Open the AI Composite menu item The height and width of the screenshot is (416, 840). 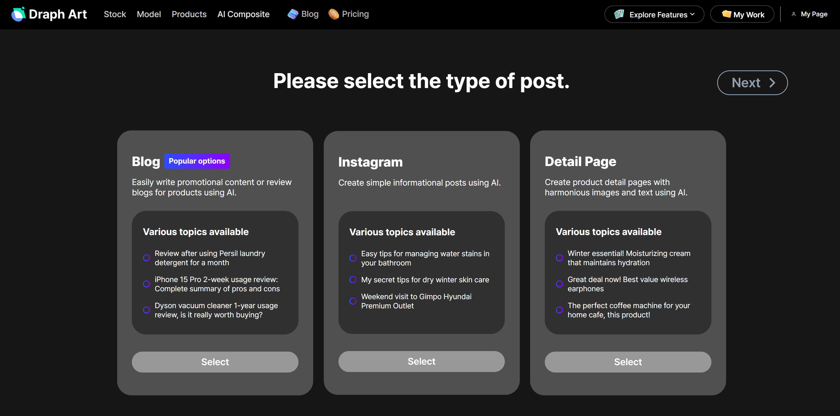coord(243,14)
